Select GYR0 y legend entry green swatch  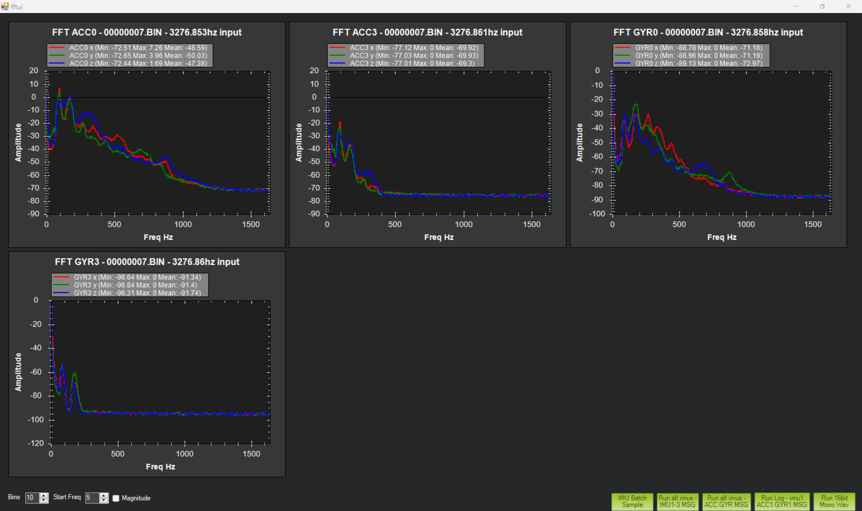tap(623, 56)
